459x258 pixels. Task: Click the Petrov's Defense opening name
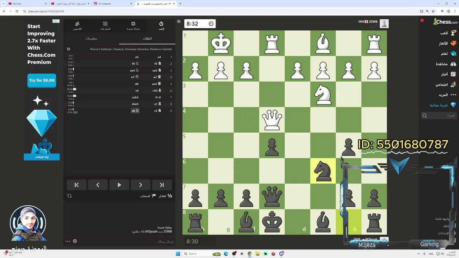[x=131, y=49]
